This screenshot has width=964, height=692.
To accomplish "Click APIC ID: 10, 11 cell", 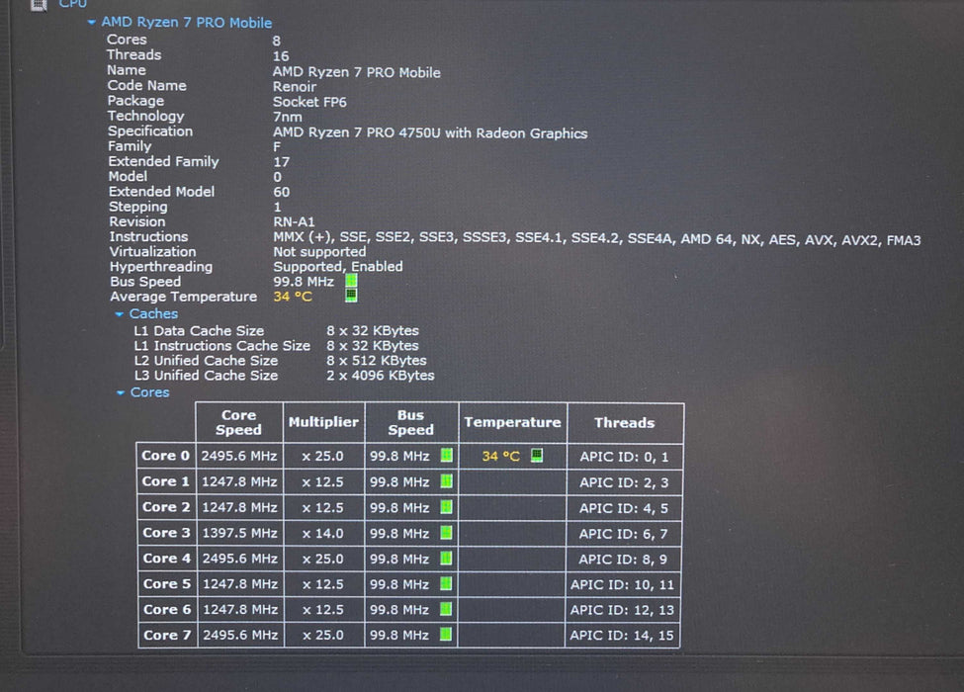I will [x=622, y=584].
